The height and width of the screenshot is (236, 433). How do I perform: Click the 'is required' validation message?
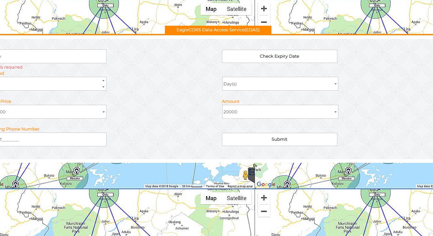(11, 67)
